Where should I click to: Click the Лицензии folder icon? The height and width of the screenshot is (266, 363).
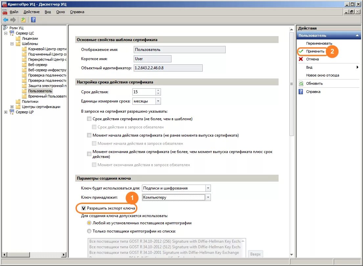tap(18, 38)
